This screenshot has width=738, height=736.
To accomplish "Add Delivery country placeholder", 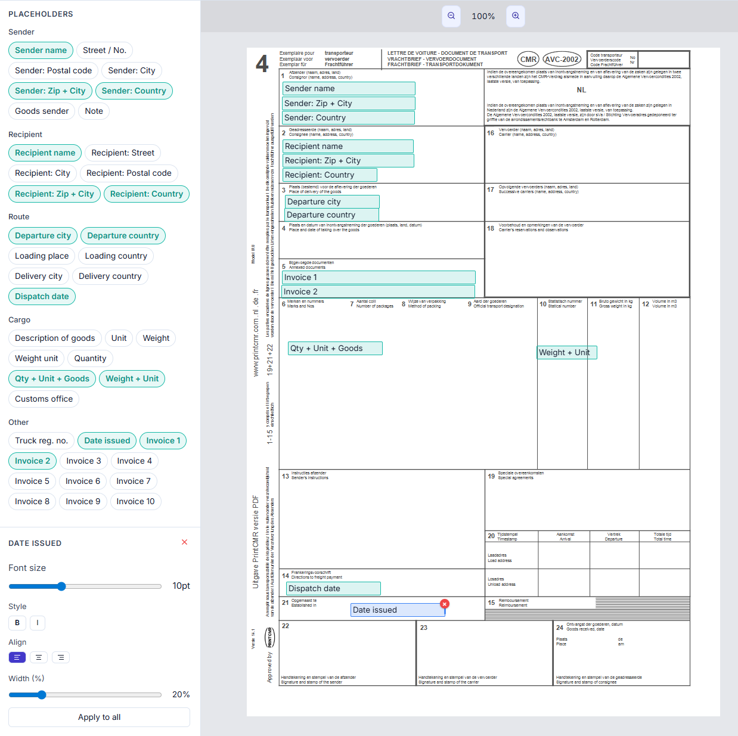I will (110, 276).
